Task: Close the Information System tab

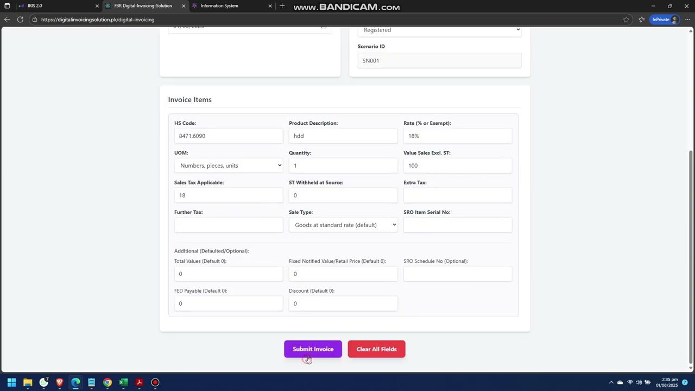Action: point(270,6)
